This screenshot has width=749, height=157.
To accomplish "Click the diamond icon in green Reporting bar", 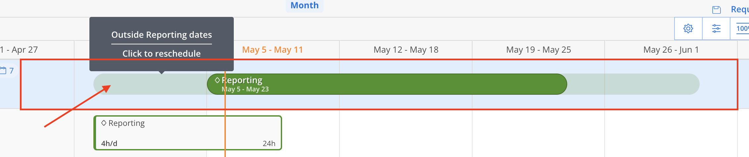I will click(x=217, y=80).
